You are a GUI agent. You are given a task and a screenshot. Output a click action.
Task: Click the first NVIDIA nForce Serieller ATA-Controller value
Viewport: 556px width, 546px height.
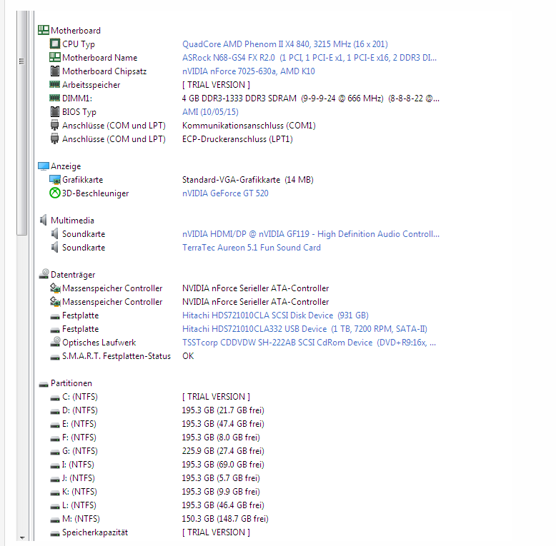tap(255, 288)
